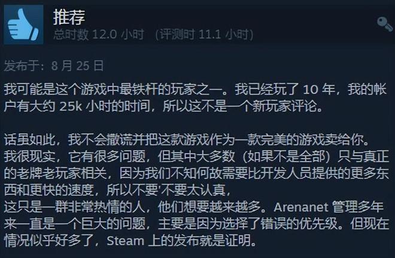Click the line starting 这只是一群非常热情的人
The image size is (395, 258).
193,207
